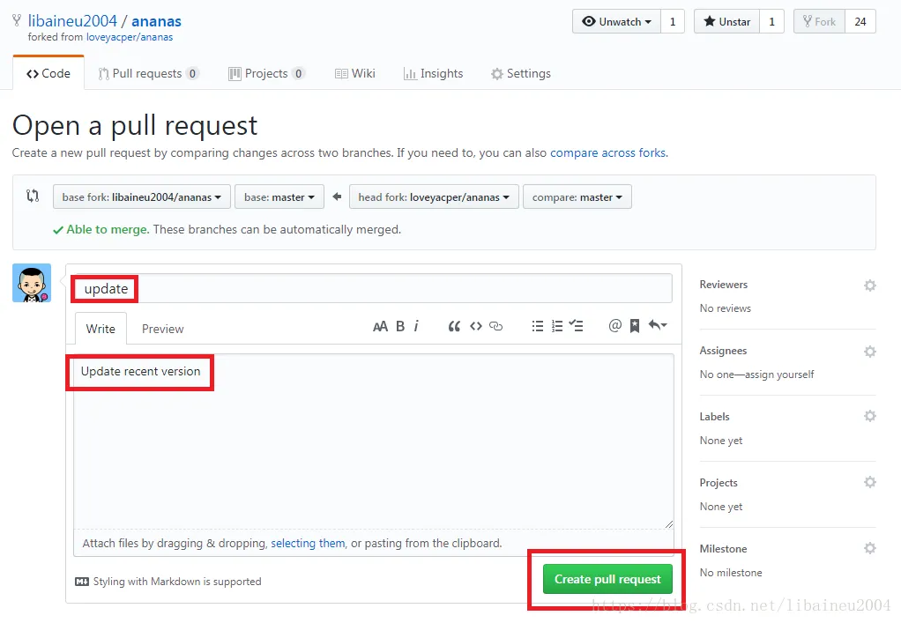Click the Reviewers heading
Viewport: 901px width, 623px height.
tap(724, 285)
